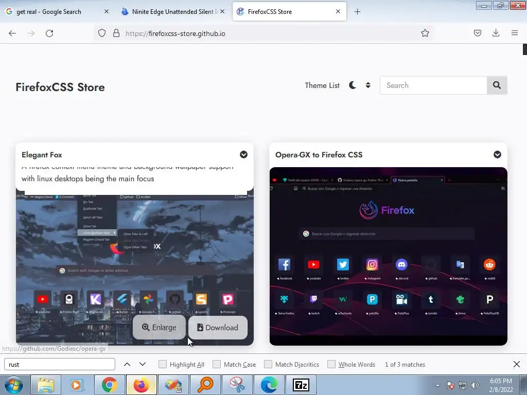The height and width of the screenshot is (395, 527).
Task: Enable Highlight All checkbox
Action: [162, 365]
